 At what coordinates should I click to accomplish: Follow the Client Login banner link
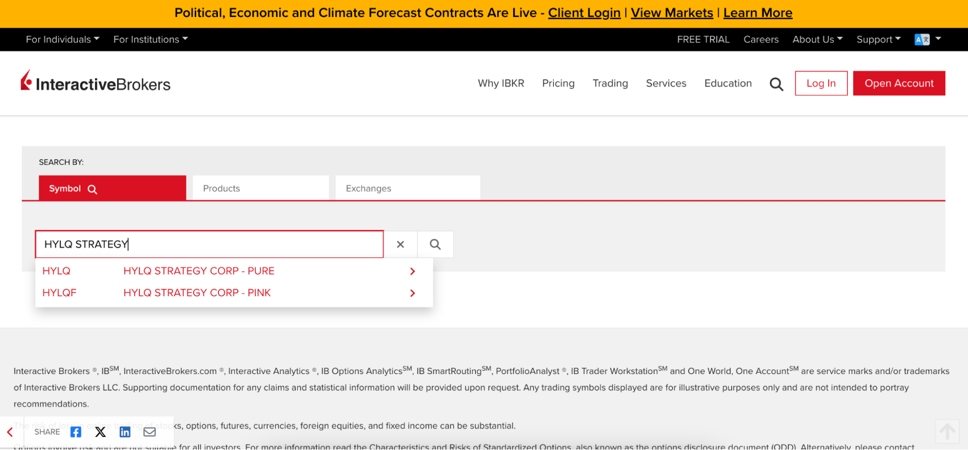(x=584, y=13)
